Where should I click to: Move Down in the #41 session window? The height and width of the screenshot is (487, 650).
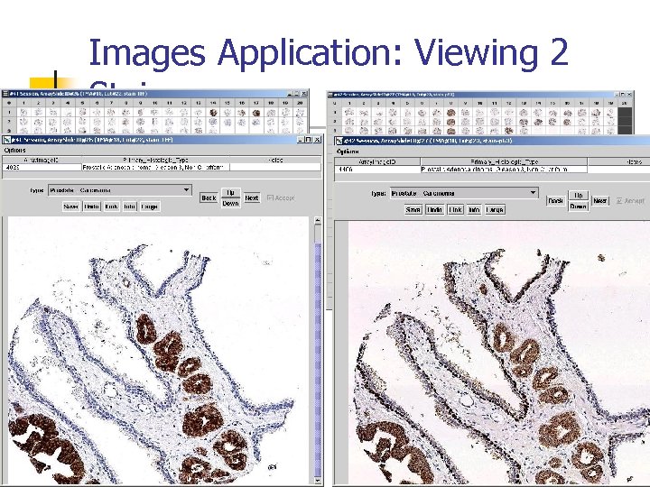point(230,203)
